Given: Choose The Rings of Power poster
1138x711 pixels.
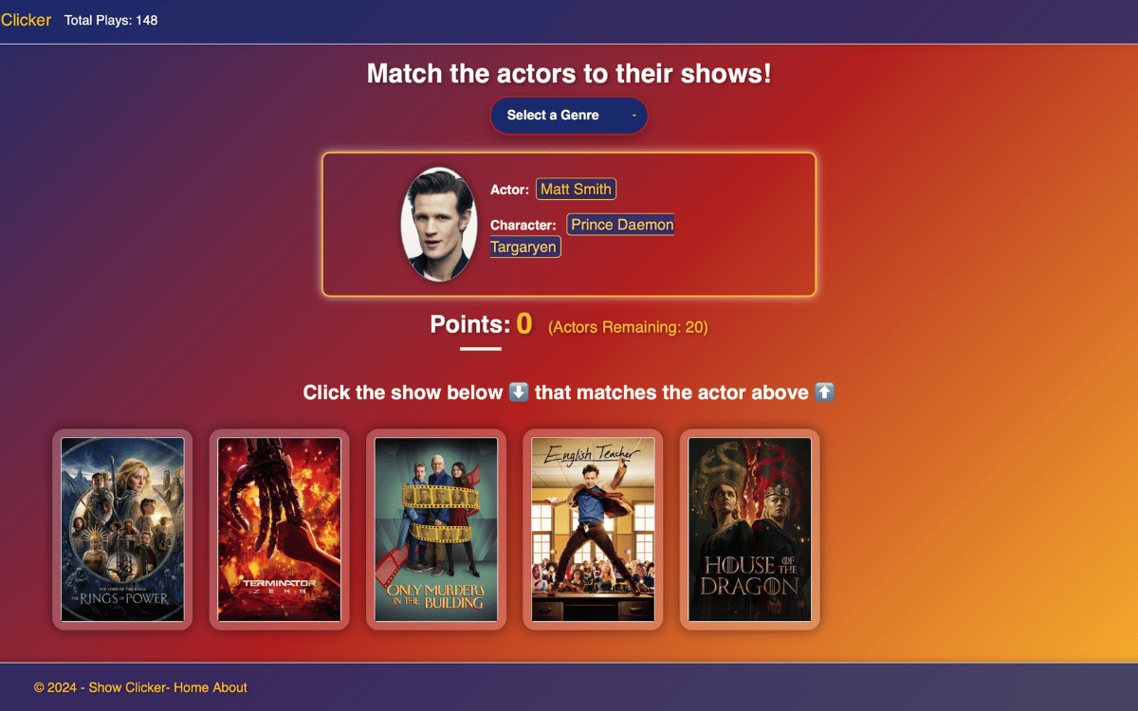Looking at the screenshot, I should (122, 529).
